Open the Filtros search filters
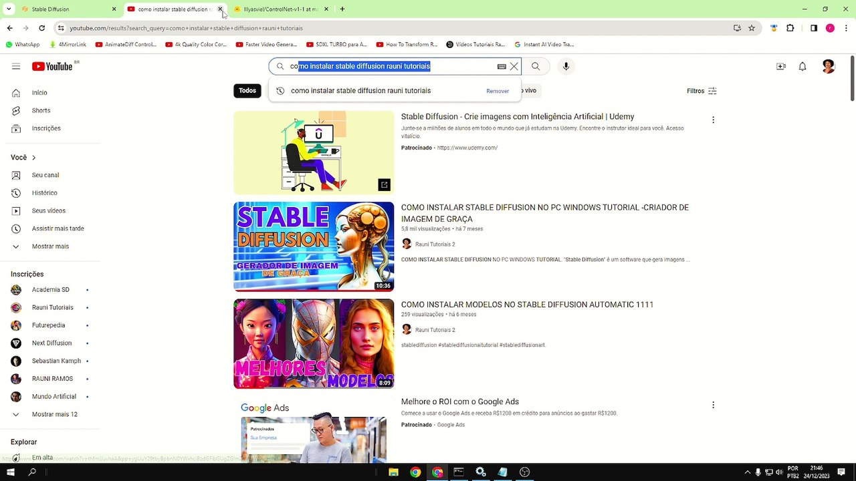This screenshot has height=481, width=856. [702, 91]
